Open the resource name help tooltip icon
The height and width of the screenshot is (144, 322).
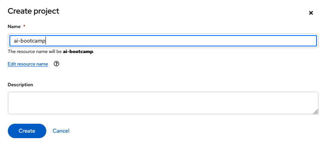(x=56, y=64)
